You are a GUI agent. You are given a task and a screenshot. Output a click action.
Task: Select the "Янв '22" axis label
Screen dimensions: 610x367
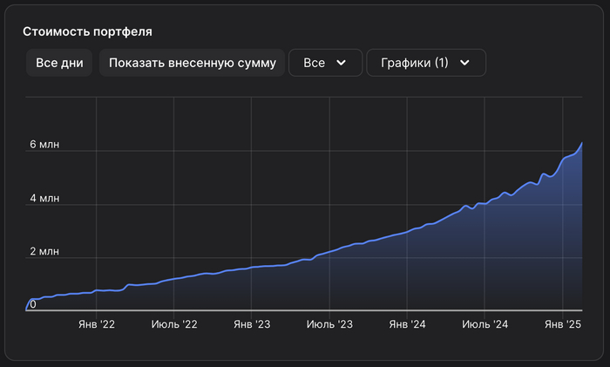click(96, 325)
